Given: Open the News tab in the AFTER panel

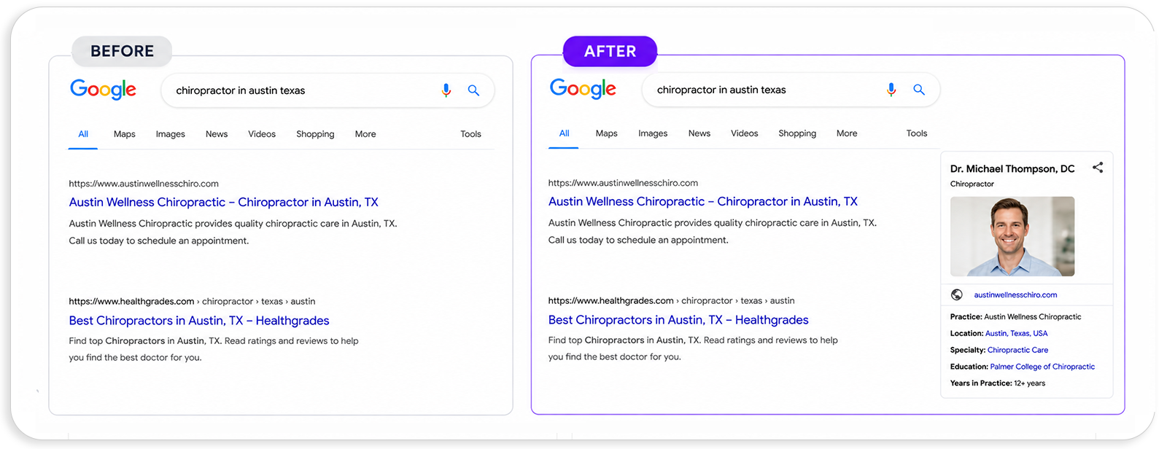Looking at the screenshot, I should 699,133.
